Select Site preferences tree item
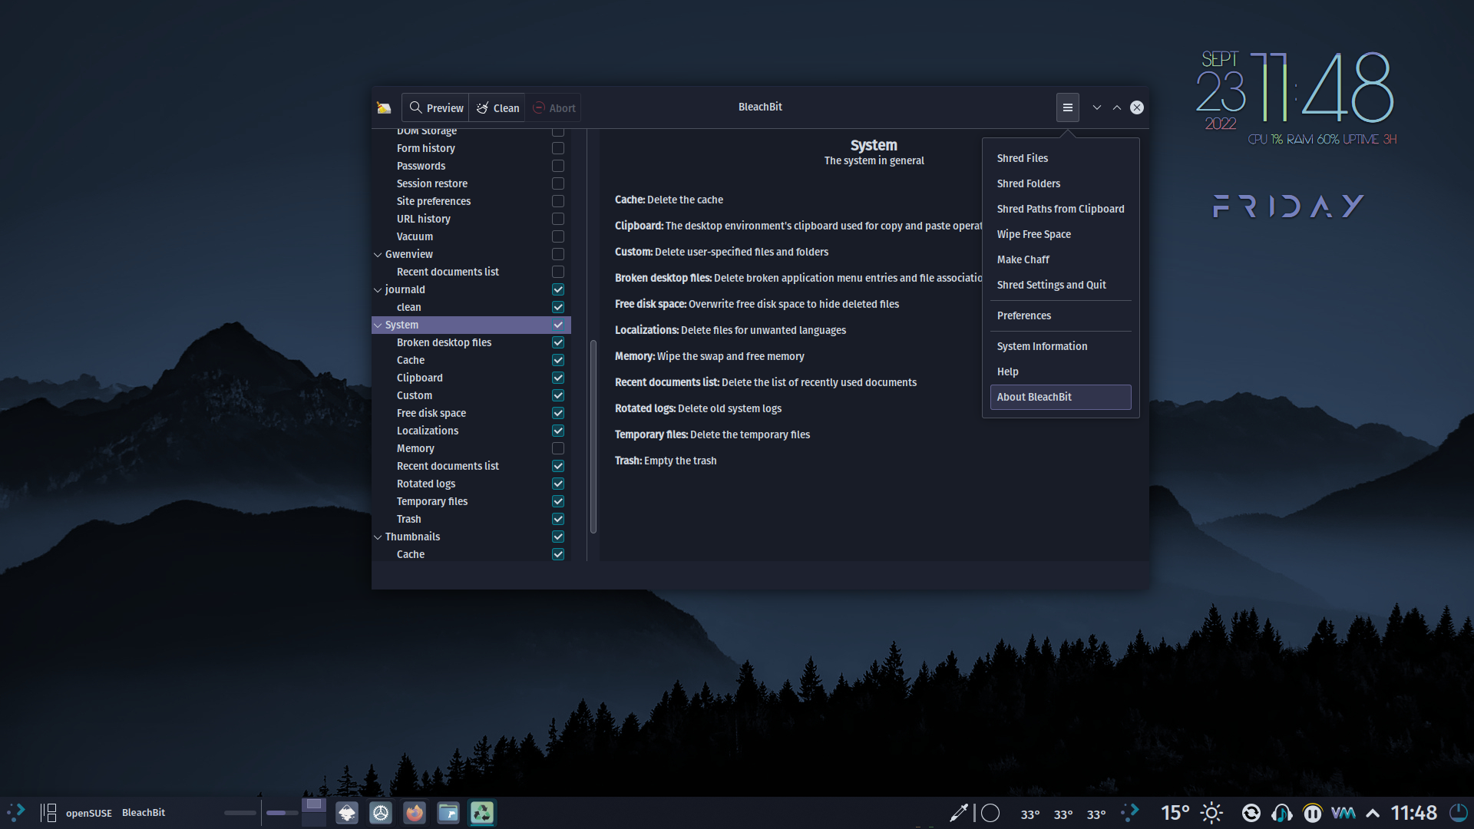 click(x=433, y=201)
